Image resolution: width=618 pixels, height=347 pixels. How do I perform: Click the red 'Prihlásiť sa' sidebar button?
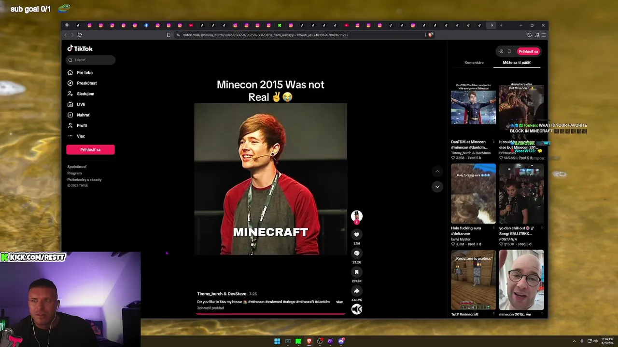[90, 150]
